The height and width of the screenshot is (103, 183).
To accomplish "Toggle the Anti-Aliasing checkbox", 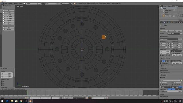I will pyautogui.click(x=162, y=58).
